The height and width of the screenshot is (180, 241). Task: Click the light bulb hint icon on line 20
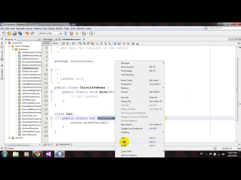pyautogui.click(x=47, y=118)
